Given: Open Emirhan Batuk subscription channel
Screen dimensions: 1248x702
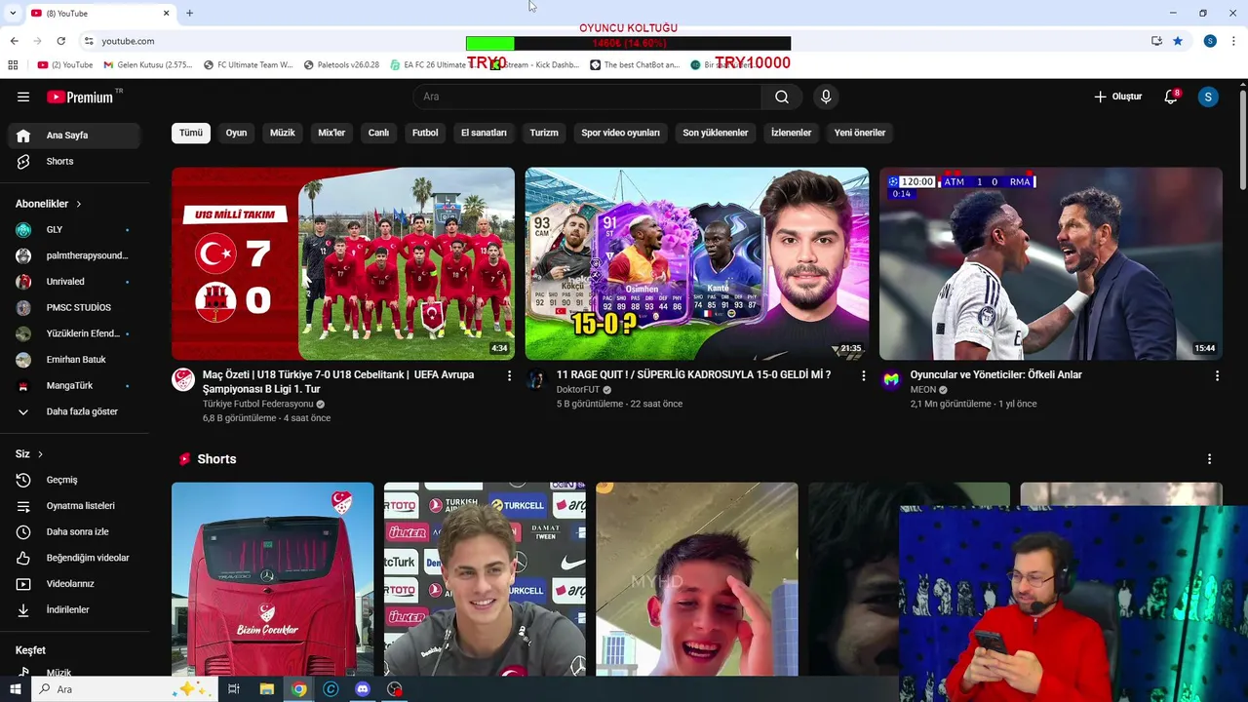Looking at the screenshot, I should point(74,360).
